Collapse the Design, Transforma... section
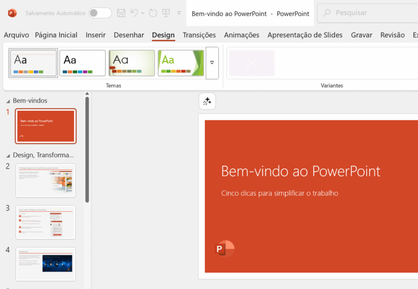The height and width of the screenshot is (289, 418). (x=8, y=156)
